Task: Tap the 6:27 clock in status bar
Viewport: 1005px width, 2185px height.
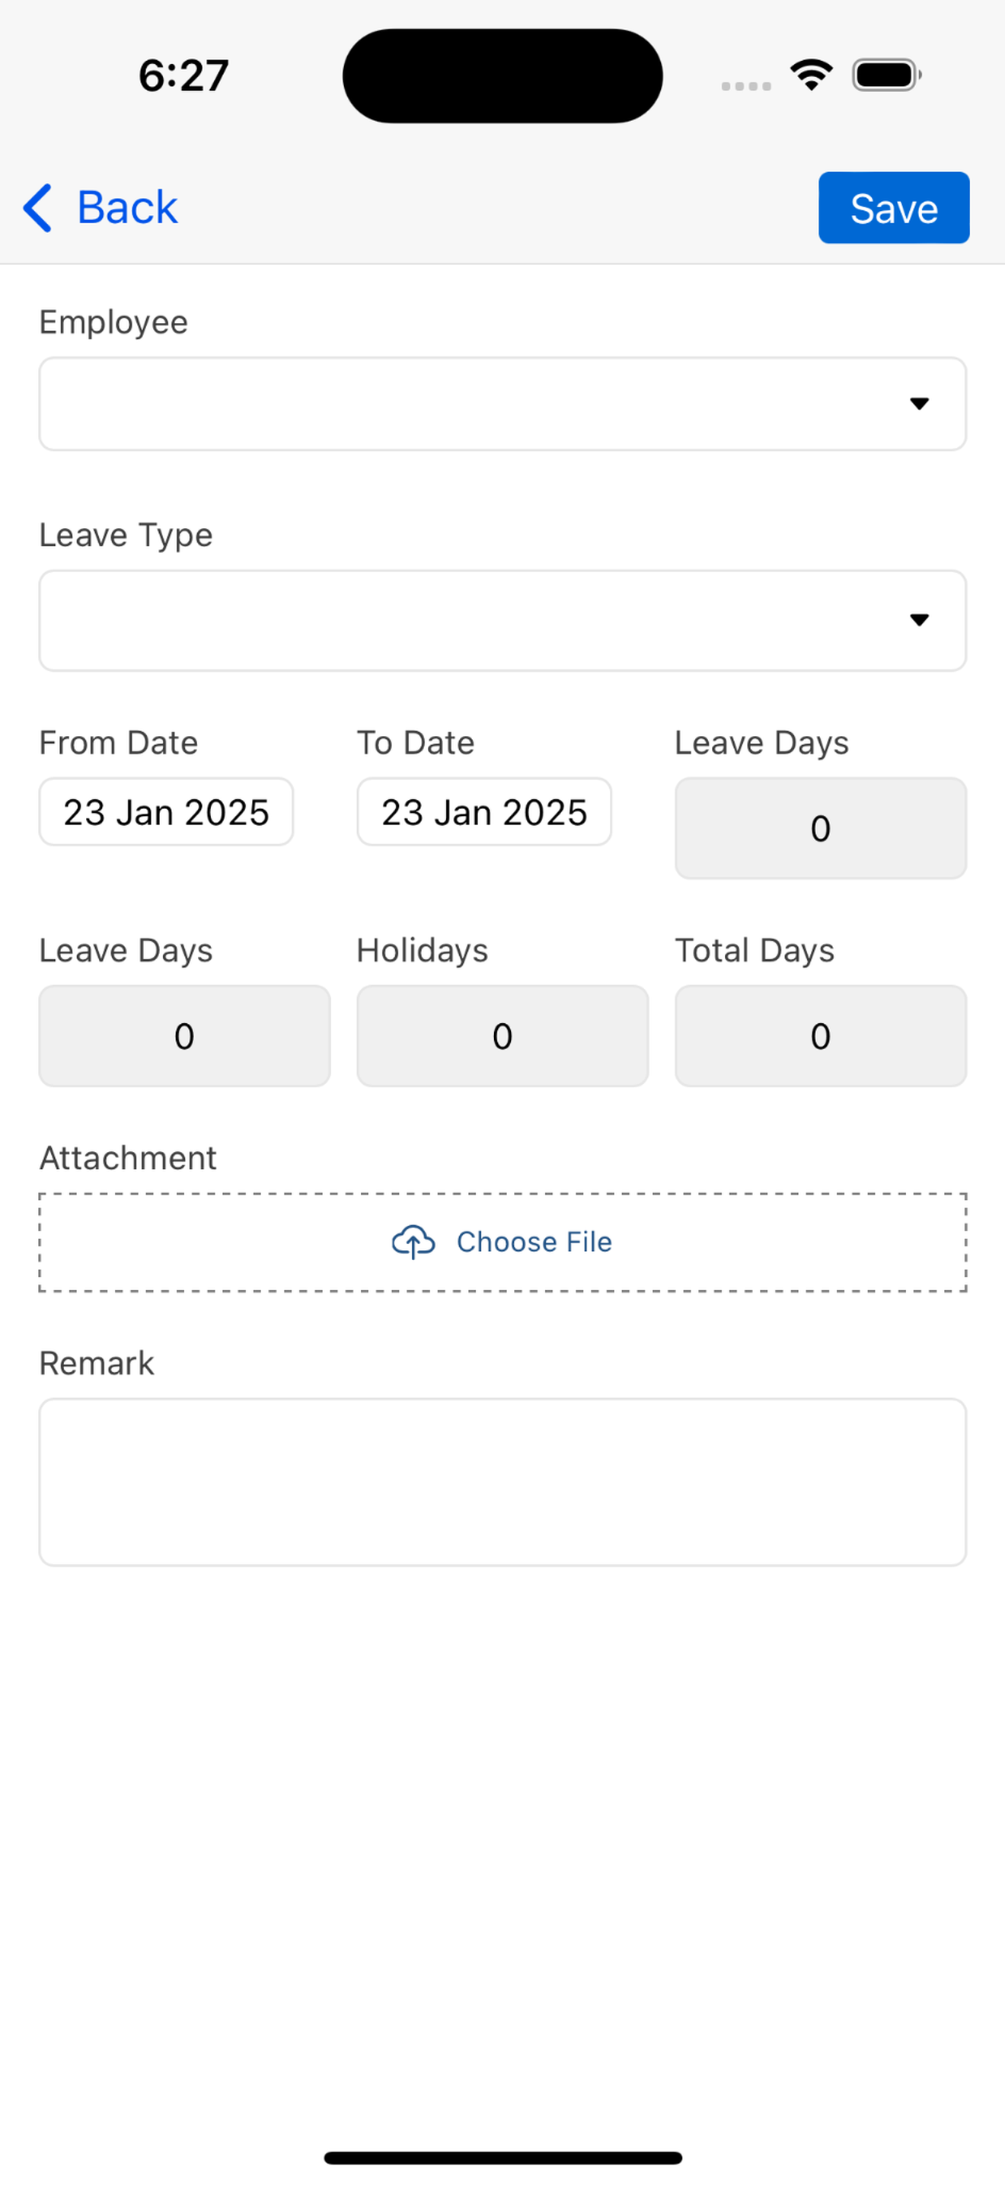Action: click(x=183, y=75)
